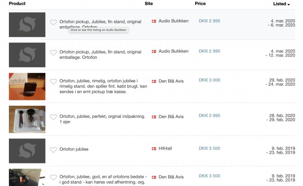Image resolution: width=303 pixels, height=186 pixels.
Task: Click the Product column header
Action: point(17,4)
